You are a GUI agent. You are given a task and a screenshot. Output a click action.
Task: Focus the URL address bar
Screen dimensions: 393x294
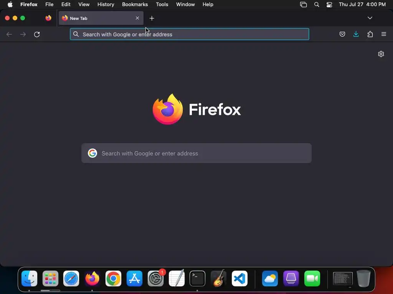point(190,34)
